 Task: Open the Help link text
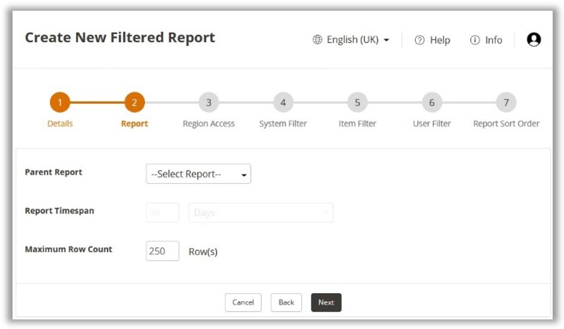point(440,40)
